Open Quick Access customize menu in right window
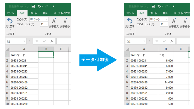Image resolution: width=194 pixels, height=109 pixels. [x=174, y=6]
